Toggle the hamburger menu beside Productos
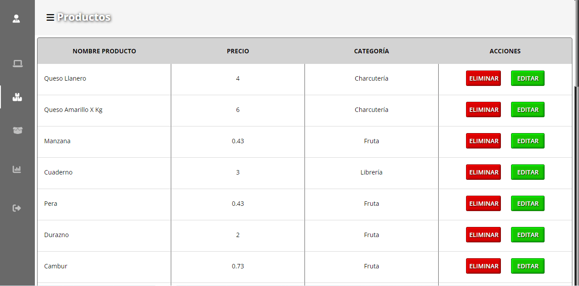 click(x=50, y=17)
